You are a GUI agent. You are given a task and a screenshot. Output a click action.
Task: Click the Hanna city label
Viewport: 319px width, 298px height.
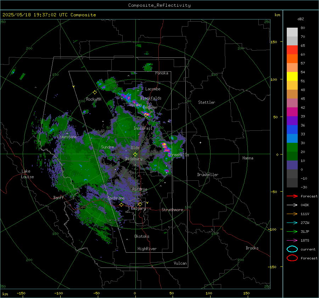point(248,158)
